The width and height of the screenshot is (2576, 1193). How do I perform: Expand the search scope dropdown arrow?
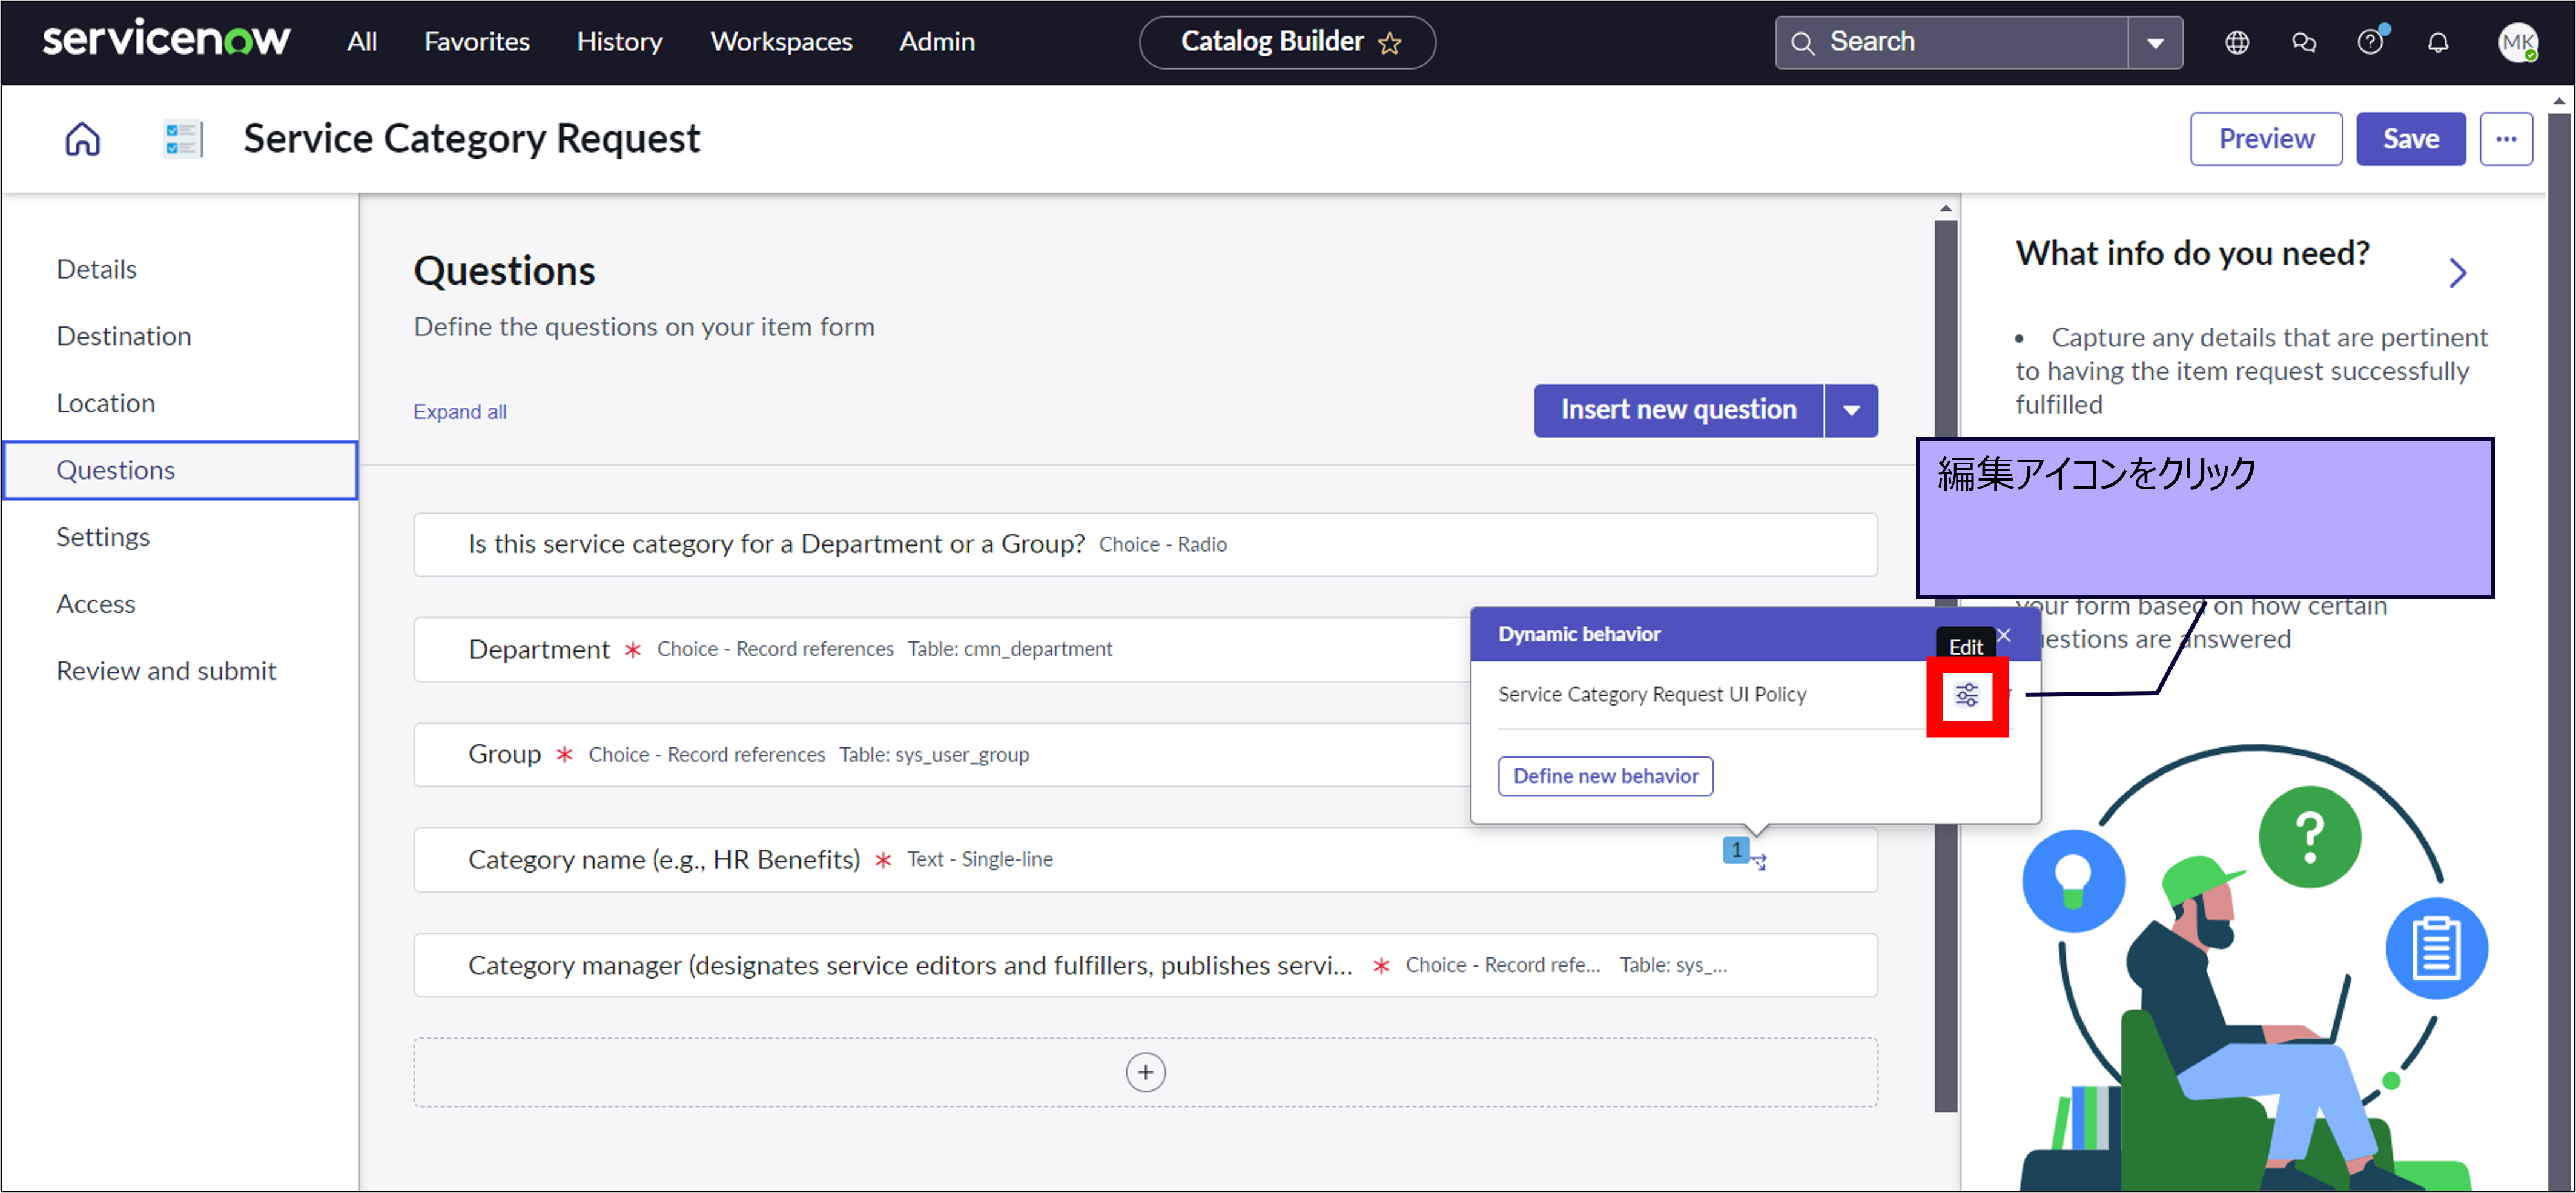pos(2155,43)
